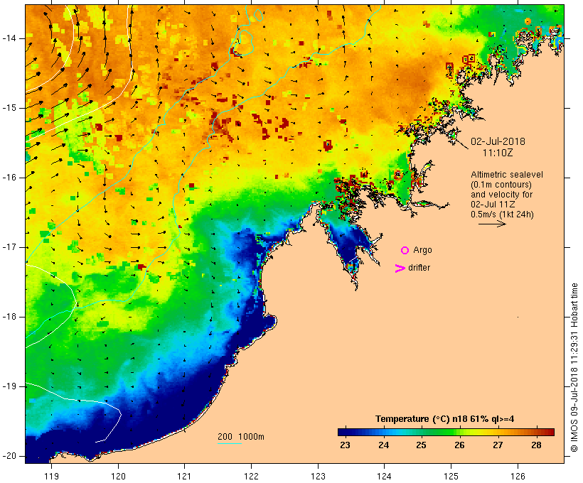
Task: Click the latitude axis label '-16'
Action: (9, 178)
